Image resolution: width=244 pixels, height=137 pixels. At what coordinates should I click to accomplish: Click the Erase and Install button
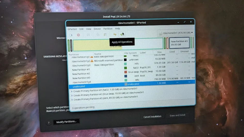177,115
